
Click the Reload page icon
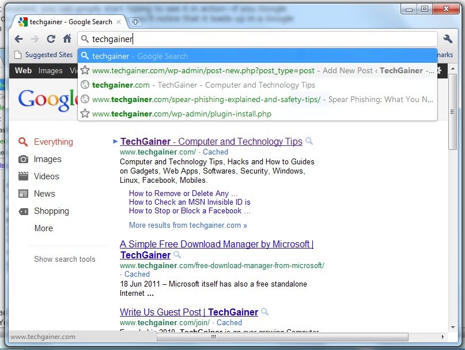(x=51, y=39)
